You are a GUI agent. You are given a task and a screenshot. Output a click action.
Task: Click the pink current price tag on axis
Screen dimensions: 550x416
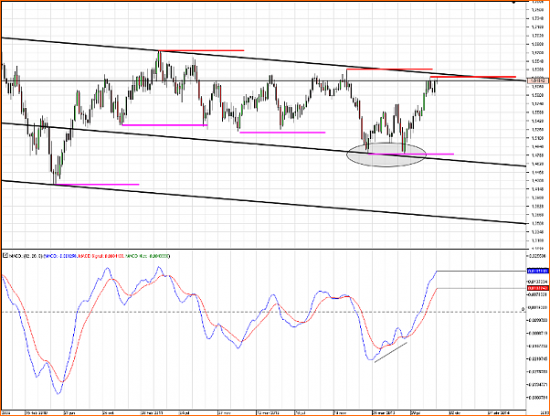(538, 81)
